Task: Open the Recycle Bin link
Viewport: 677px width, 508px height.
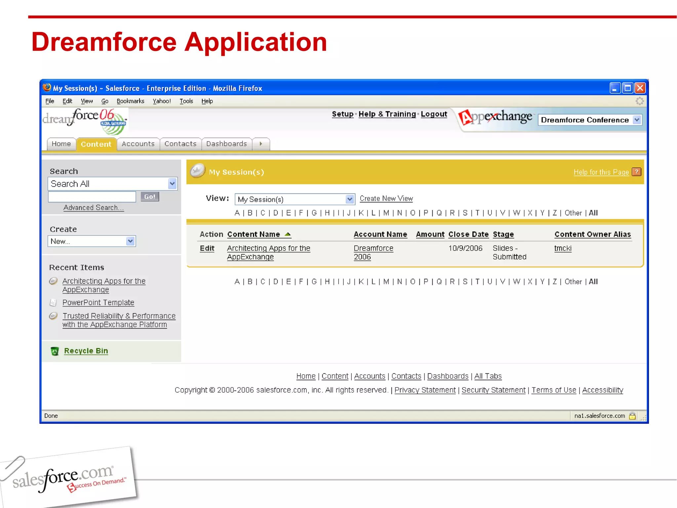Action: click(x=86, y=351)
